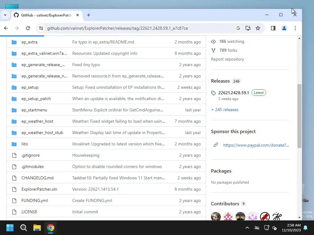Open the 'Initial commit' commit message
The width and height of the screenshot is (314, 235).
coord(85,212)
